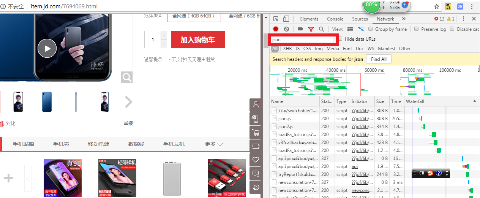Select json2.js request row

coord(375,127)
